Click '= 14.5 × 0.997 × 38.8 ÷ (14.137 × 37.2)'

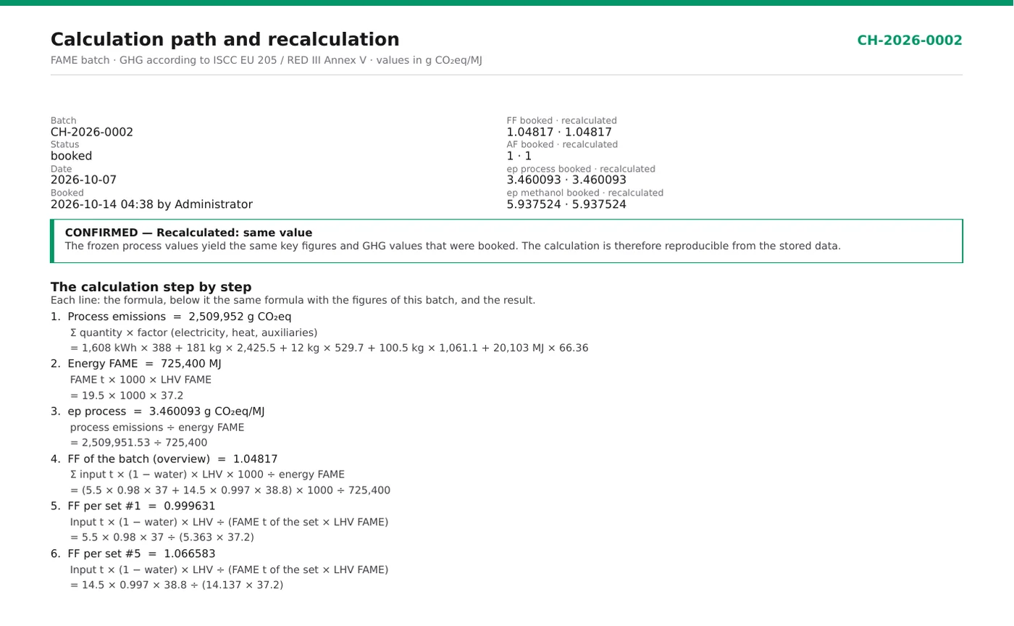(x=177, y=585)
